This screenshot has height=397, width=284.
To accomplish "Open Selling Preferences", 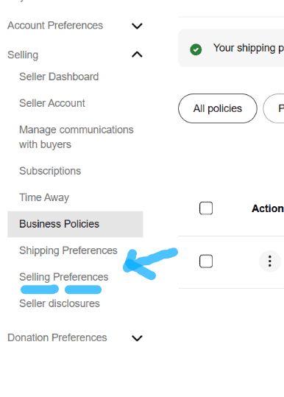I will coord(64,277).
